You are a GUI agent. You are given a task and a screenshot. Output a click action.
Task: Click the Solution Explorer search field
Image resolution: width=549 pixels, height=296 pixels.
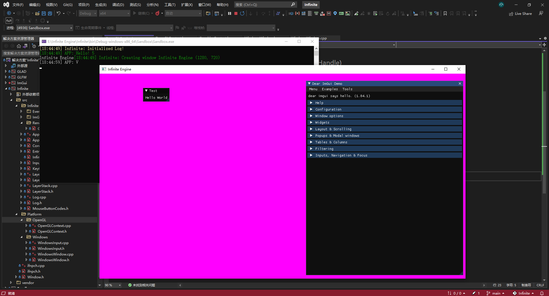coord(21,53)
